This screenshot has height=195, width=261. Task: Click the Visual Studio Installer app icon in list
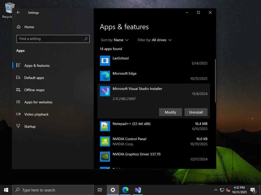tap(105, 91)
